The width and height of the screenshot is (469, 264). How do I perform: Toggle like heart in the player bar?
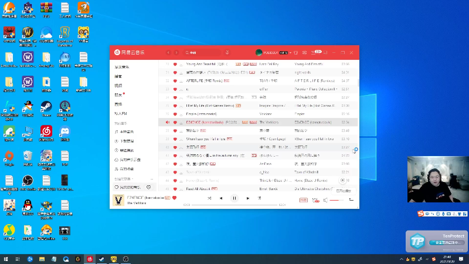(x=174, y=198)
